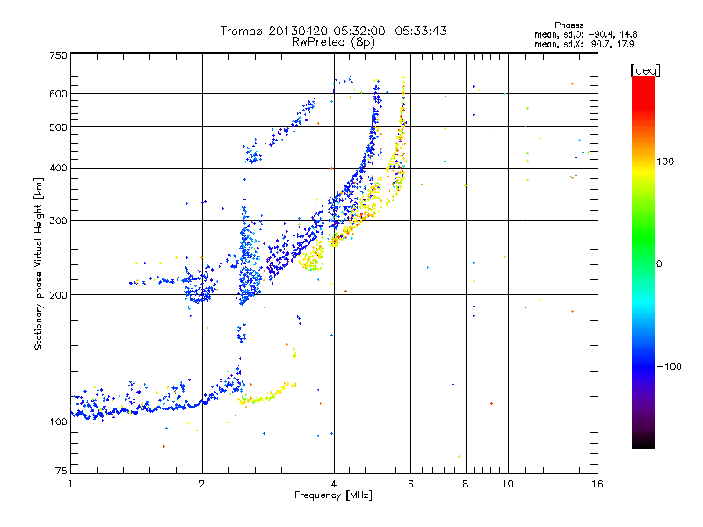The height and width of the screenshot is (527, 703).
Task: Click the x-axis tick label '1'
Action: [x=70, y=484]
